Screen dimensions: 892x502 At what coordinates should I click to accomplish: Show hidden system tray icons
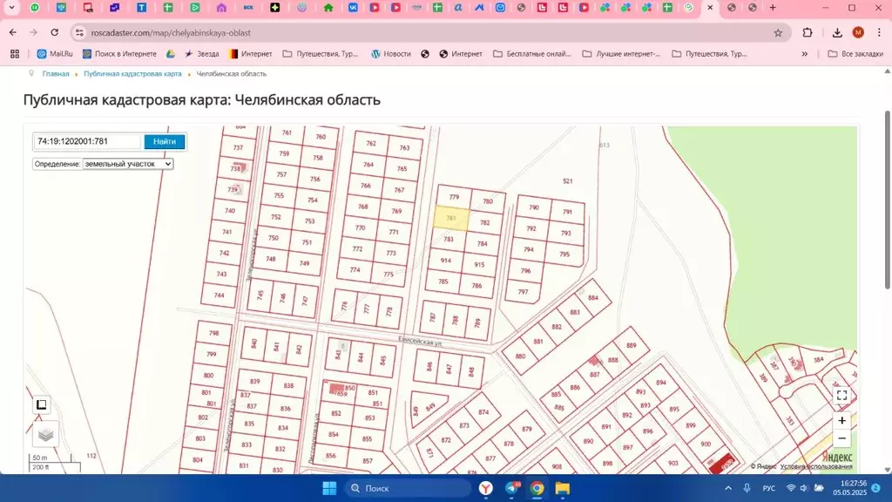(x=728, y=488)
